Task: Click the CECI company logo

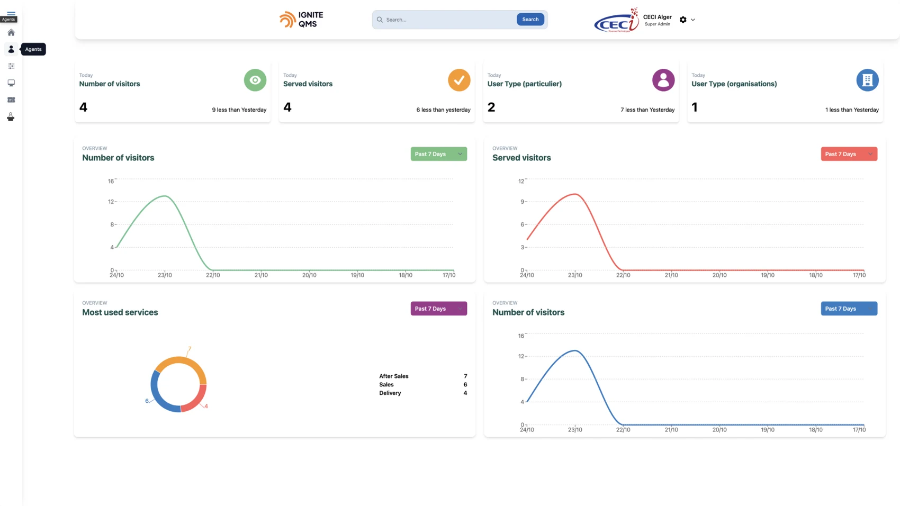Action: [x=616, y=20]
